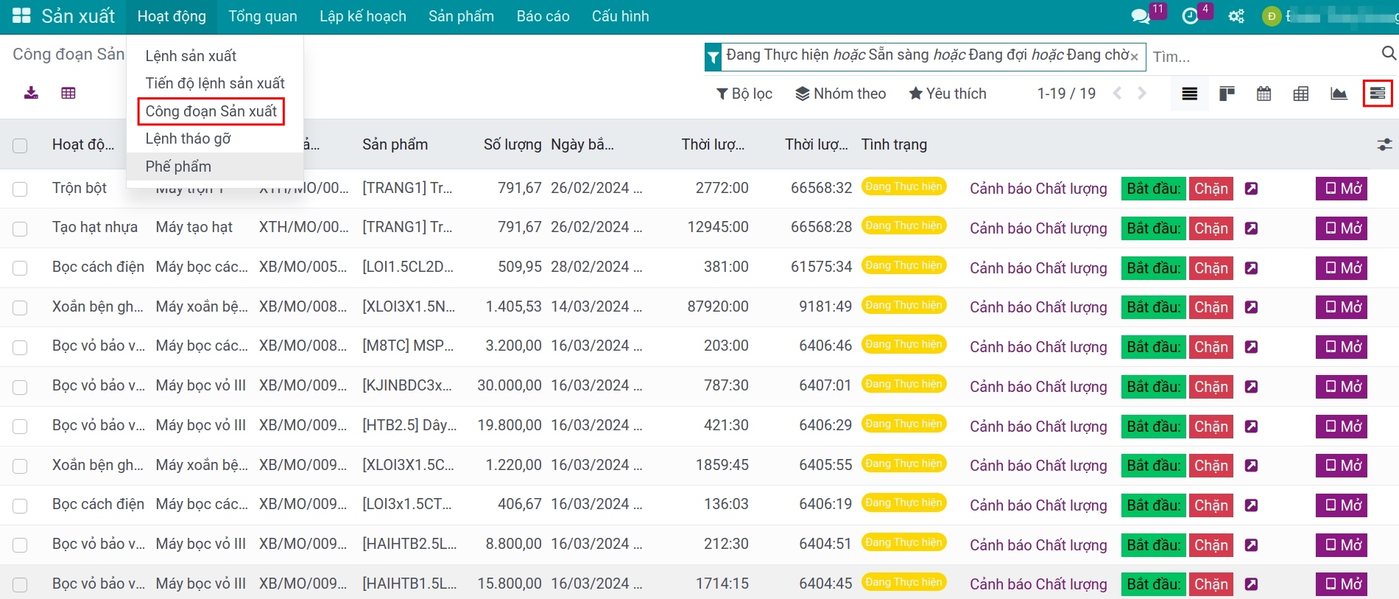Toggle the select-all header checkbox
The width and height of the screenshot is (1399, 599).
coord(20,145)
